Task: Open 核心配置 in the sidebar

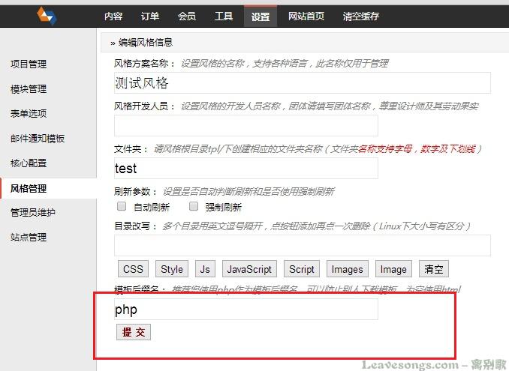Action: tap(29, 163)
